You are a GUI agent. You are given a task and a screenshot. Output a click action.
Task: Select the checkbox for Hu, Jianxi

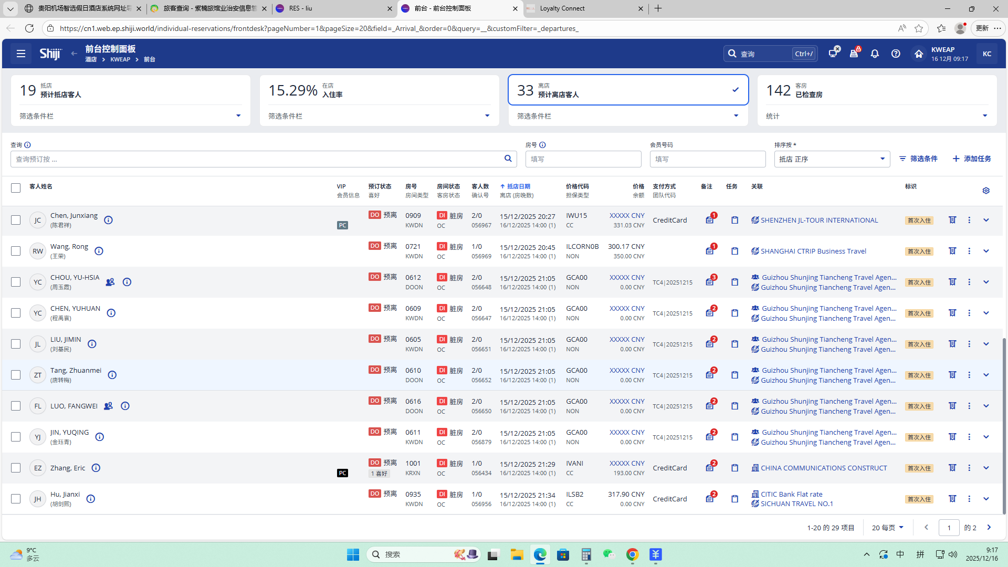click(16, 499)
